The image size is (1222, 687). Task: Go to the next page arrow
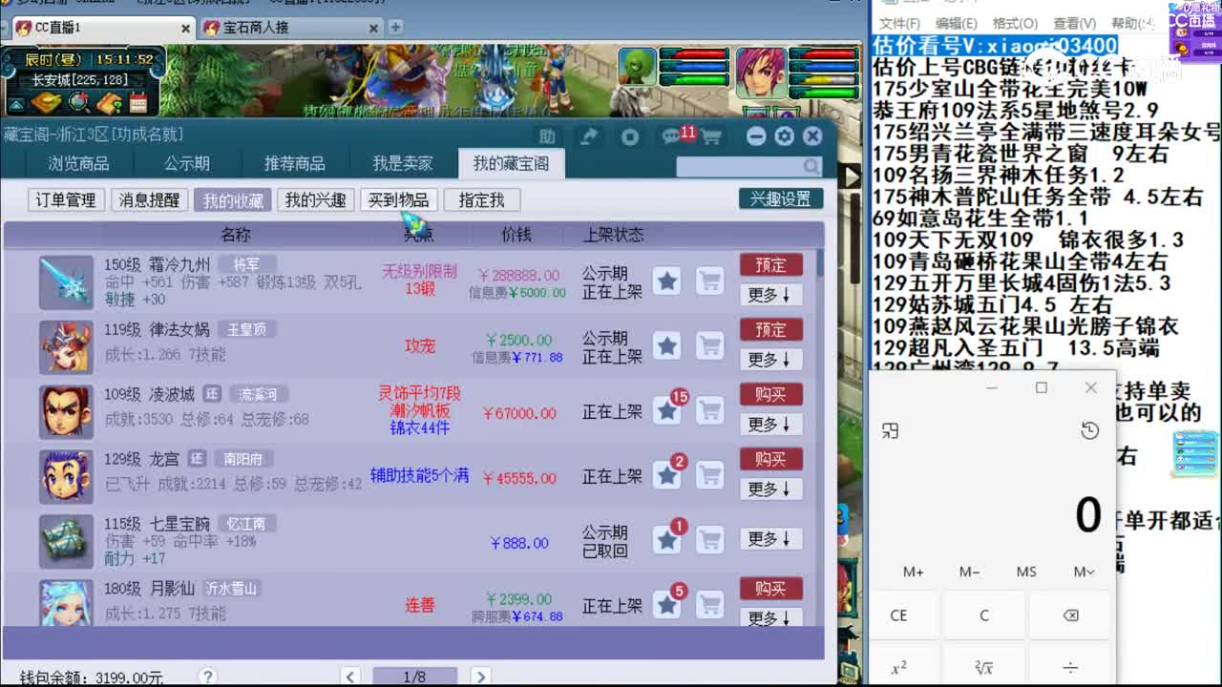[480, 677]
